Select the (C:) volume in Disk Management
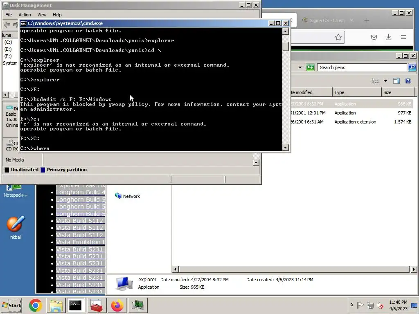The image size is (419, 314). tap(8, 42)
